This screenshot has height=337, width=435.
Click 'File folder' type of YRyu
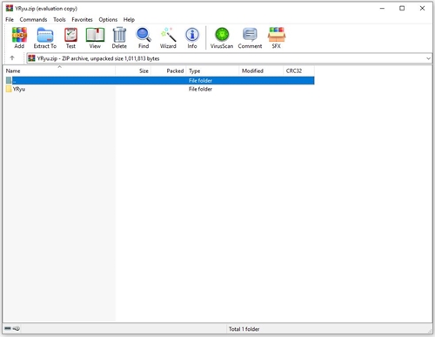coord(200,89)
